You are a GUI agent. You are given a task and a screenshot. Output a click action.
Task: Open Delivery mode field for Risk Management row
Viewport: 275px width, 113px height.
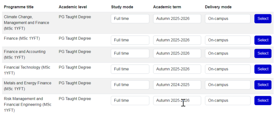coord(228,100)
